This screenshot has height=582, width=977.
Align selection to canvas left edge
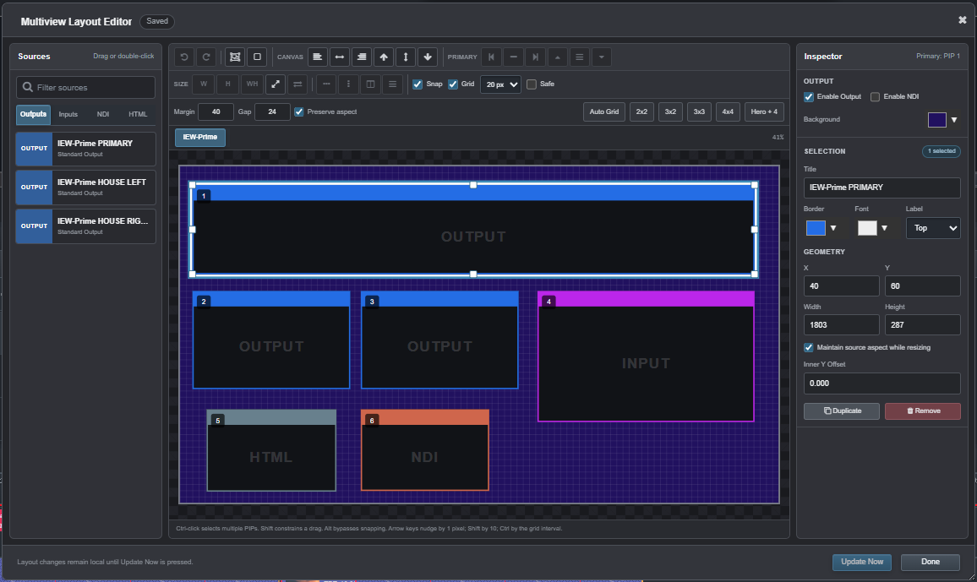click(x=318, y=57)
